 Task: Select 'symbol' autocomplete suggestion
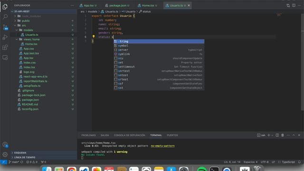(159, 46)
